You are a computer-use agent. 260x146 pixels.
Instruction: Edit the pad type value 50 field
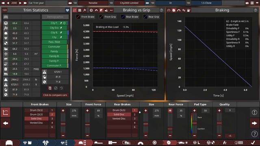pyautogui.click(x=205, y=111)
